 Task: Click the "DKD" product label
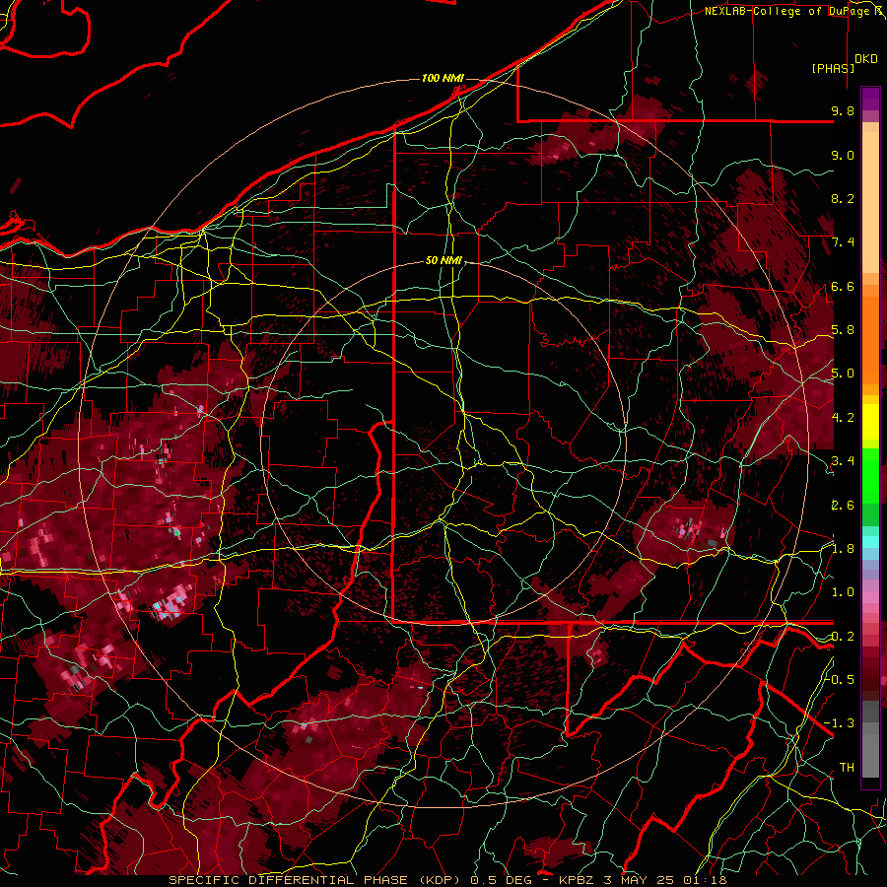pyautogui.click(x=866, y=59)
